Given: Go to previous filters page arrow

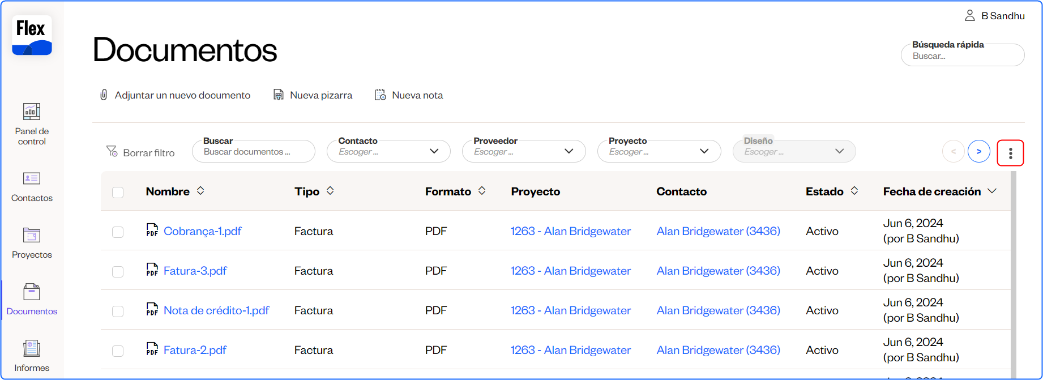Looking at the screenshot, I should point(954,151).
